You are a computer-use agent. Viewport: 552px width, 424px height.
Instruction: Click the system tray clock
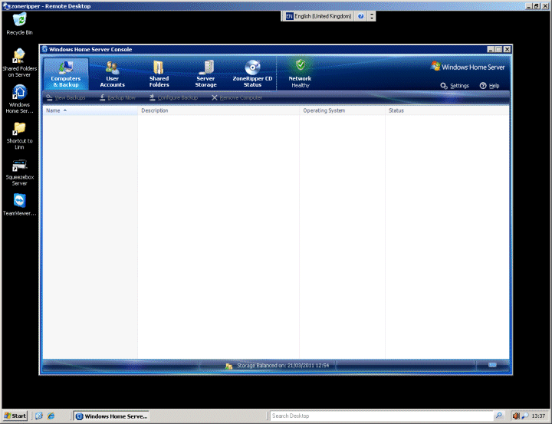coord(538,416)
